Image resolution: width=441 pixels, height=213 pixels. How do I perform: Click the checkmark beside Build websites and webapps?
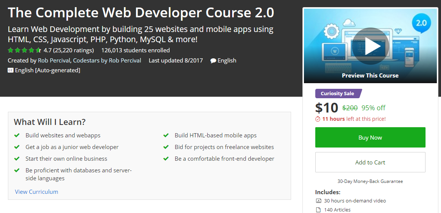(x=17, y=135)
